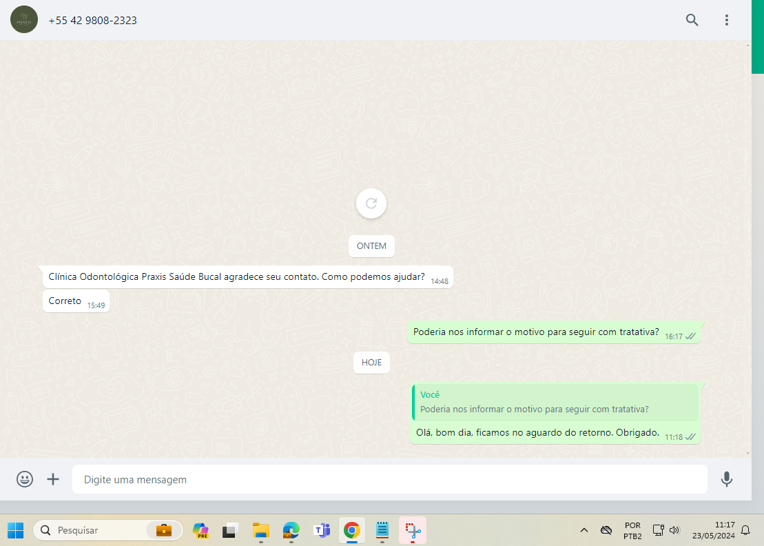This screenshot has width=764, height=546.
Task: Open the network status tray icon
Action: pyautogui.click(x=659, y=530)
